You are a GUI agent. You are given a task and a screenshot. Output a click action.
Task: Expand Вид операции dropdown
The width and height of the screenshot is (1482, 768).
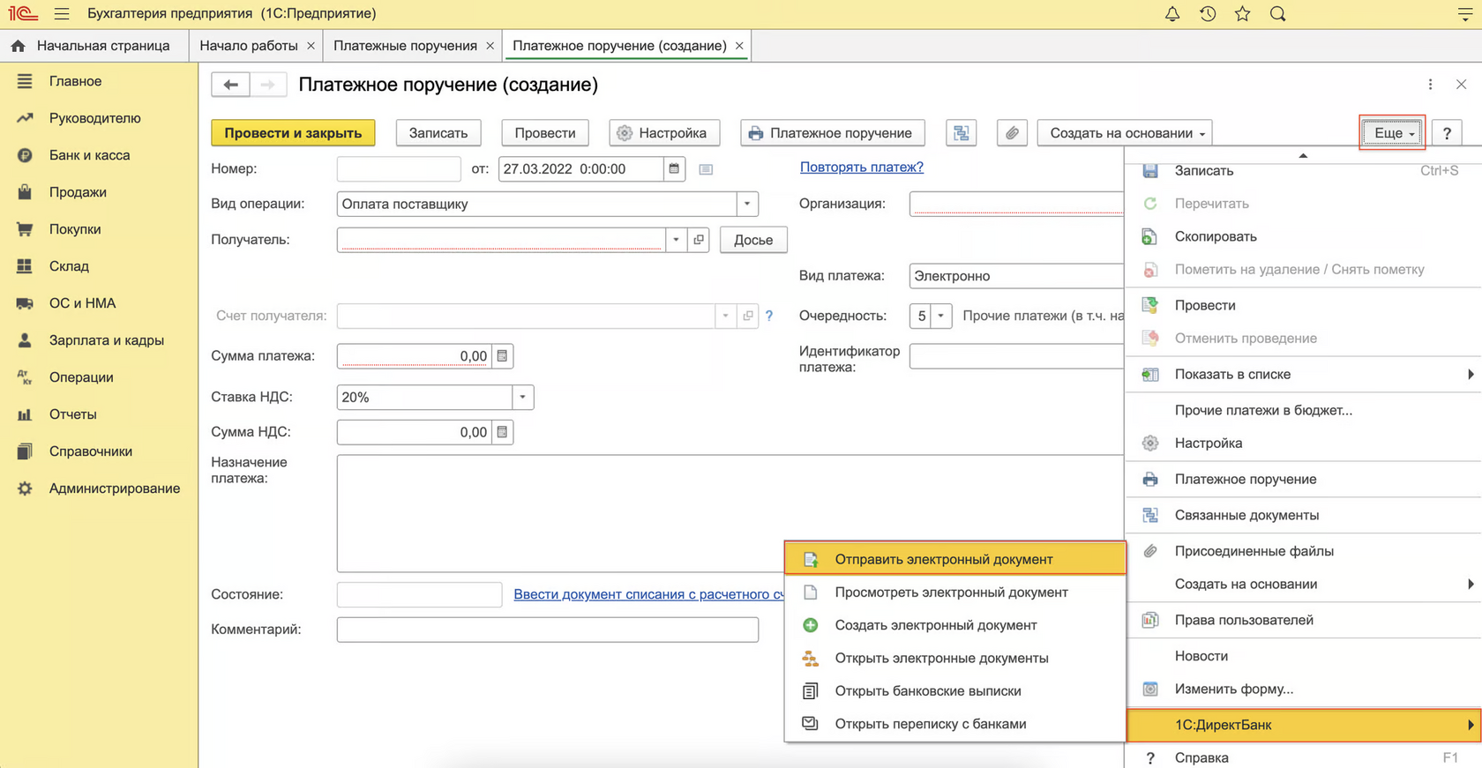(x=747, y=204)
